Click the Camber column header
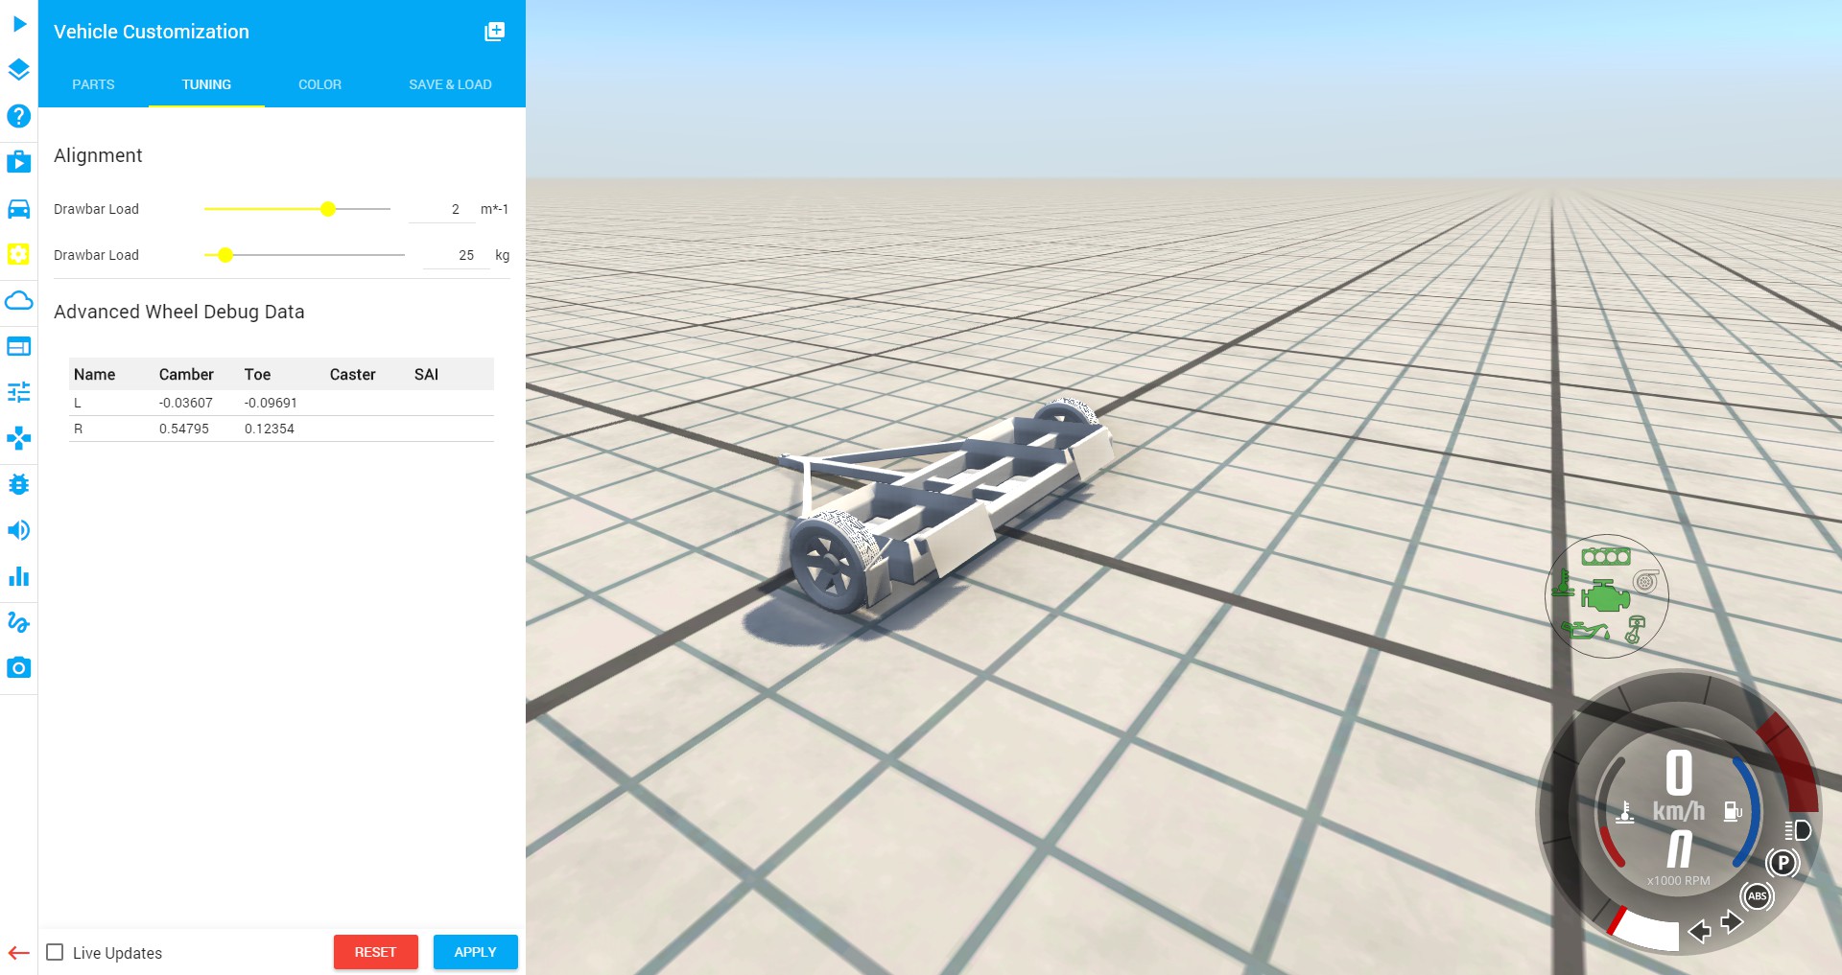Image resolution: width=1842 pixels, height=975 pixels. pyautogui.click(x=186, y=375)
